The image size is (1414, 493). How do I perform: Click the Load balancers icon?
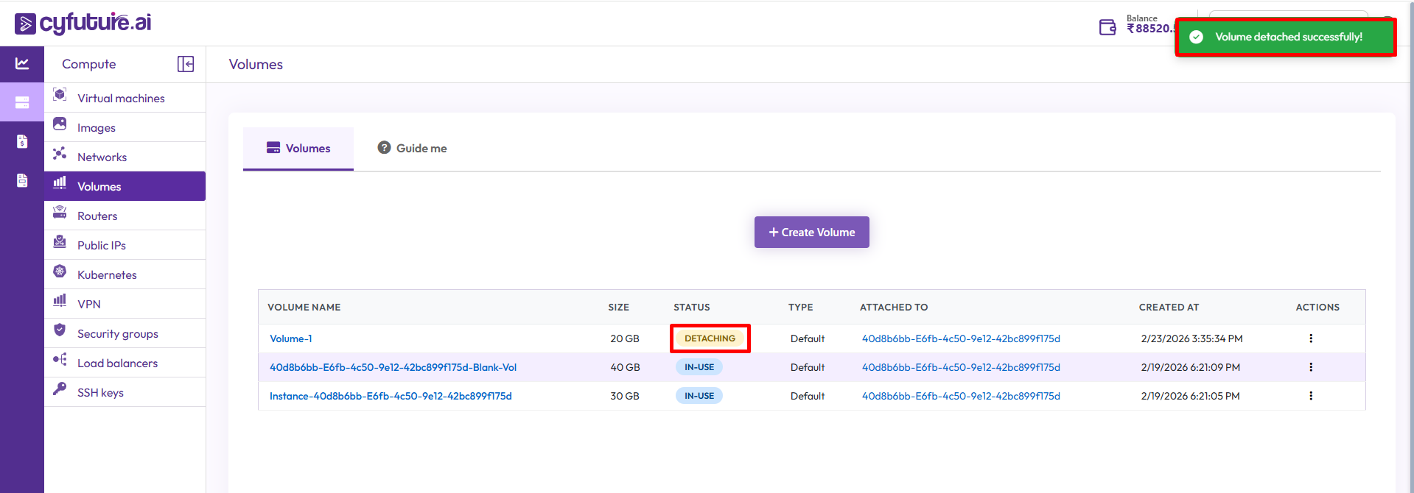60,360
